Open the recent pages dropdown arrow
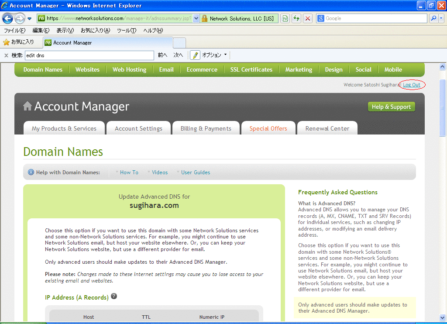447x324 pixels. (29, 19)
